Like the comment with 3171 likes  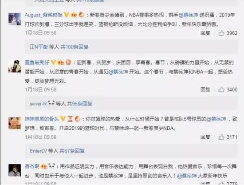click(x=221, y=137)
